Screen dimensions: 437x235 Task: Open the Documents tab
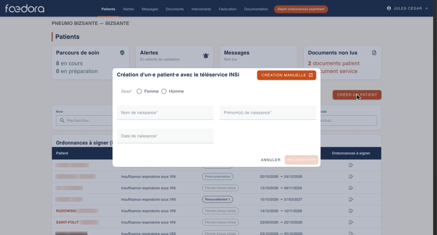tap(175, 9)
